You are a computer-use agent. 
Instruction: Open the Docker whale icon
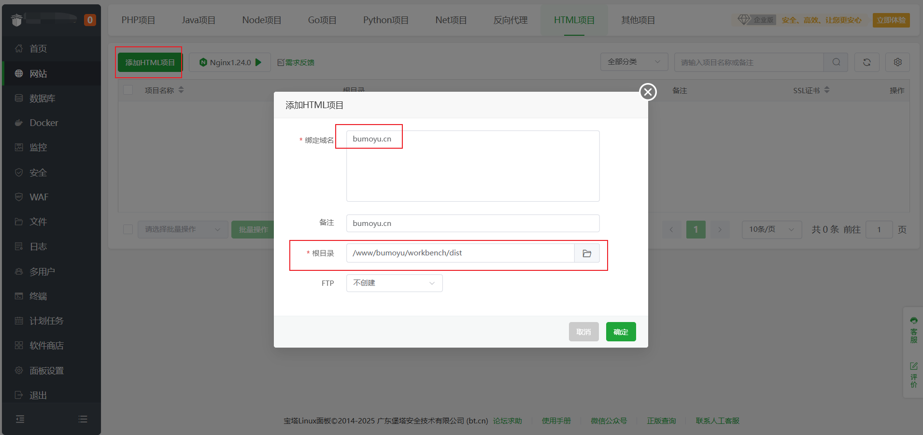(19, 123)
